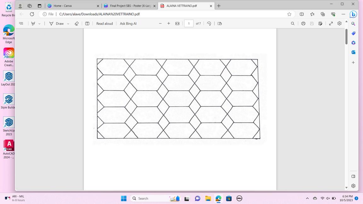
Task: Open Microsoft Store from the taskbar
Action: [x=229, y=198]
